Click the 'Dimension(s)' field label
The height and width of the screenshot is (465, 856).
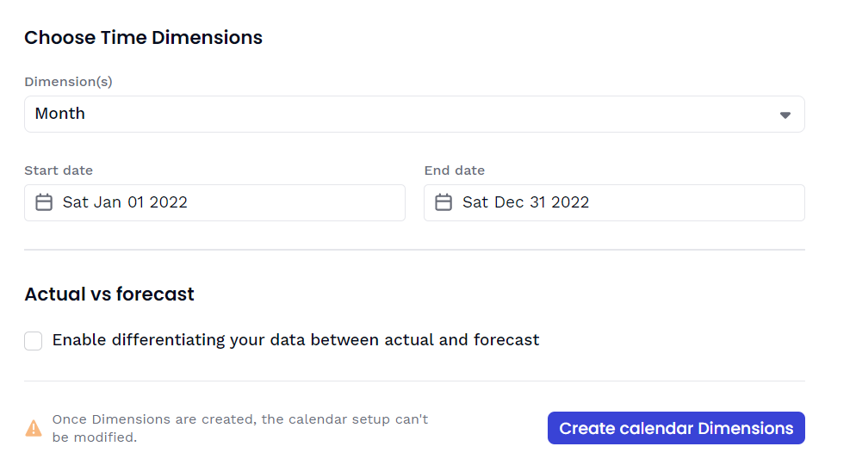click(x=68, y=82)
